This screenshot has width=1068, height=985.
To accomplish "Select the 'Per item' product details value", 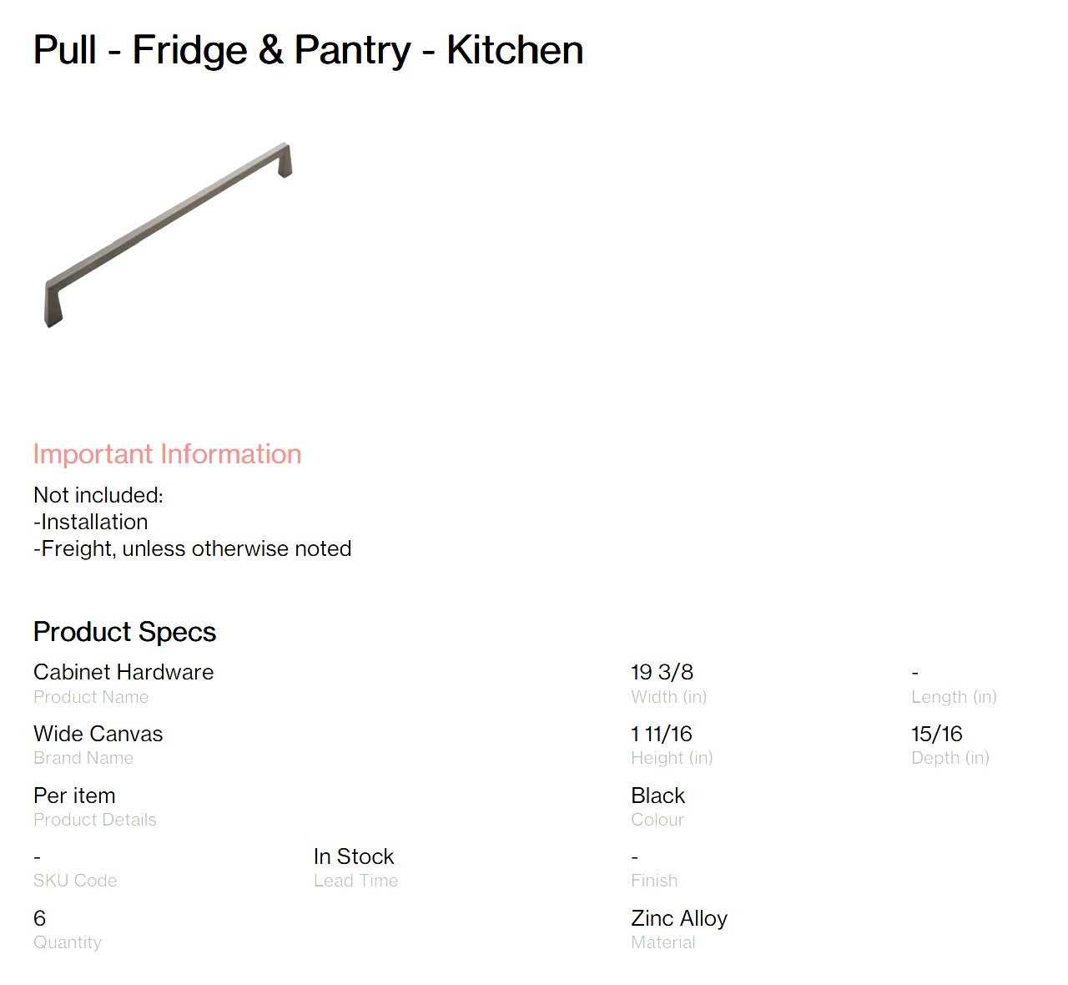I will tap(74, 796).
